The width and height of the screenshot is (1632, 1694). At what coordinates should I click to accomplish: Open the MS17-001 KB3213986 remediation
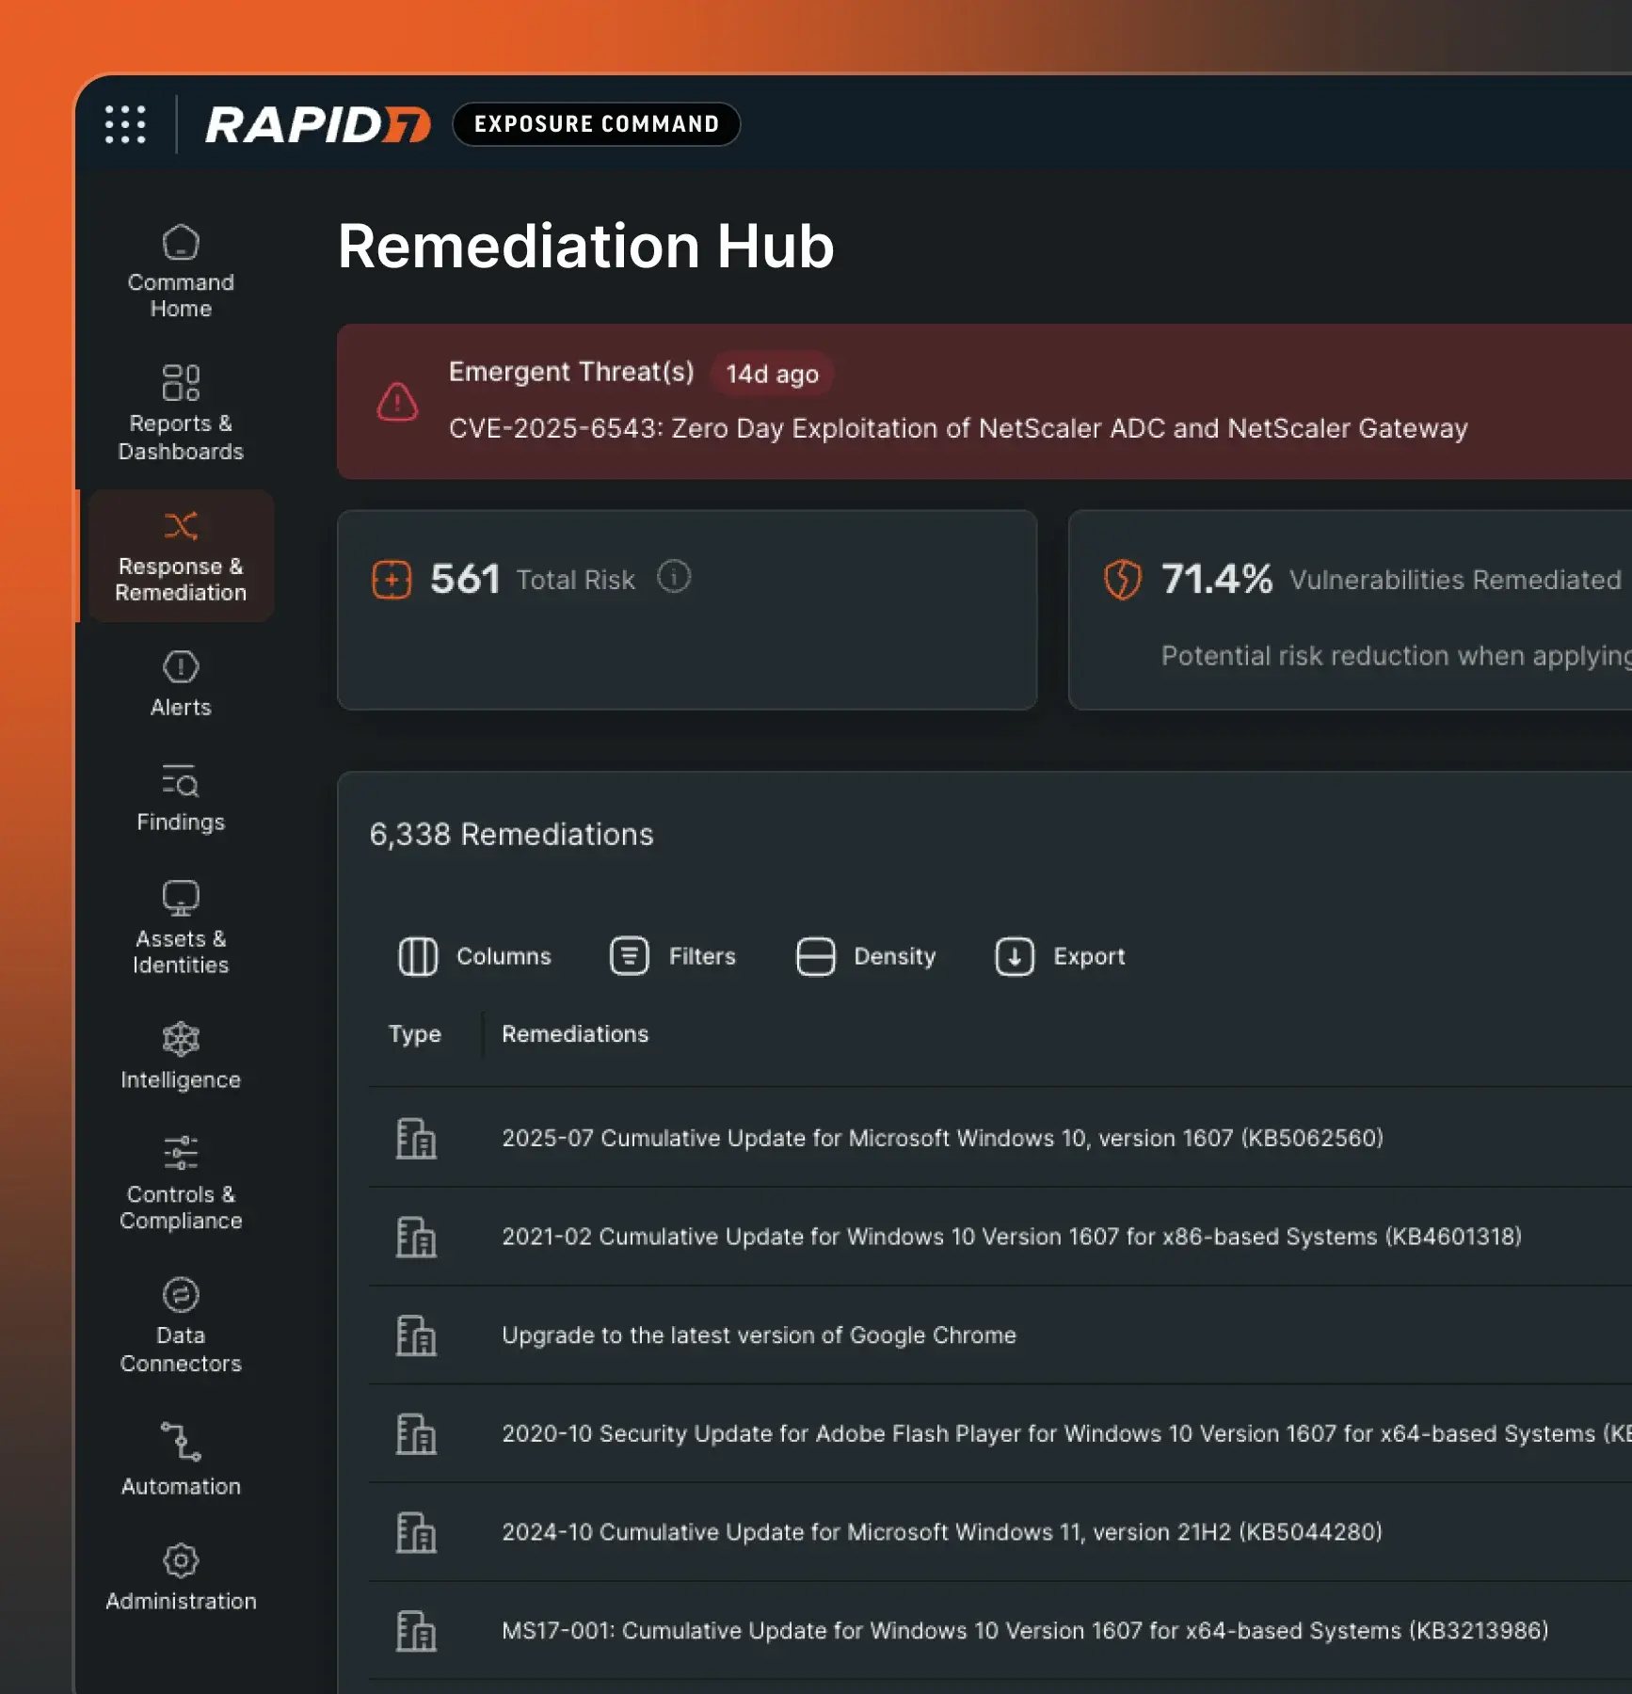point(1025,1631)
